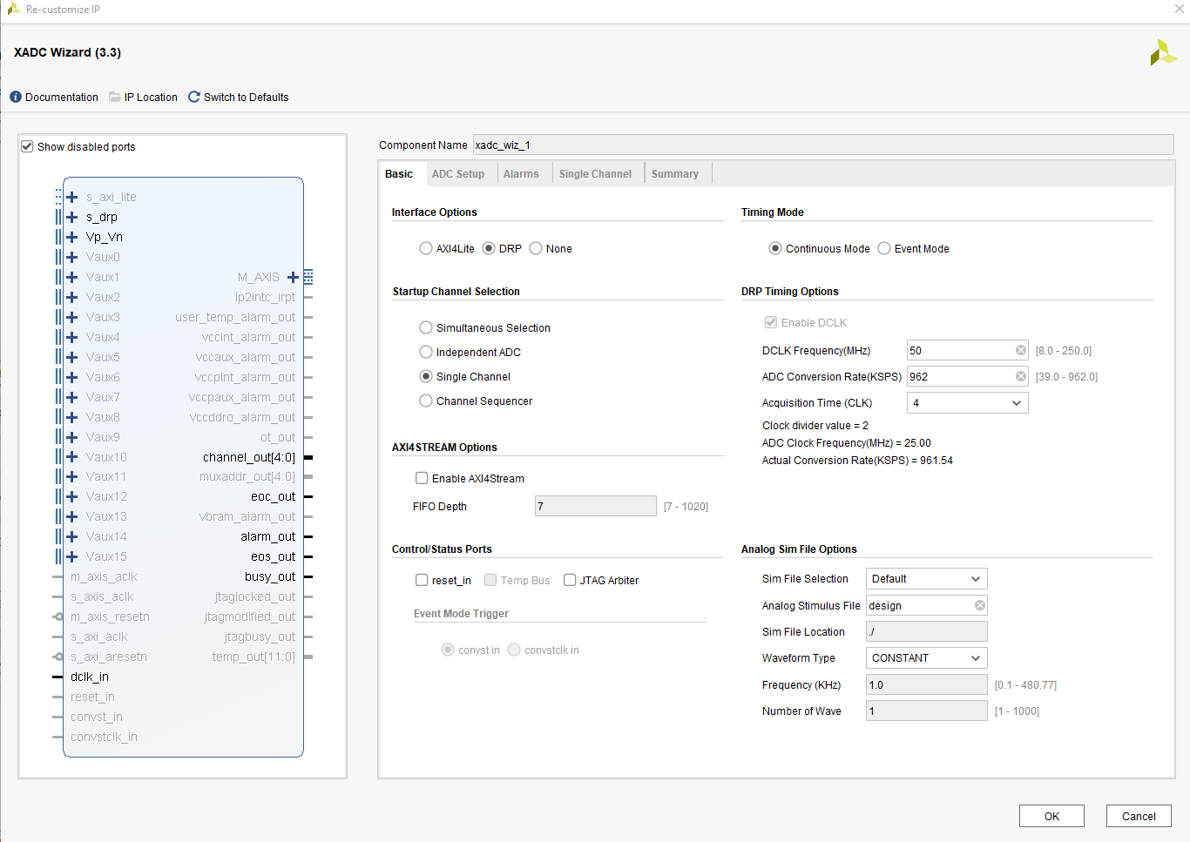Click the Component Name field

pos(823,145)
